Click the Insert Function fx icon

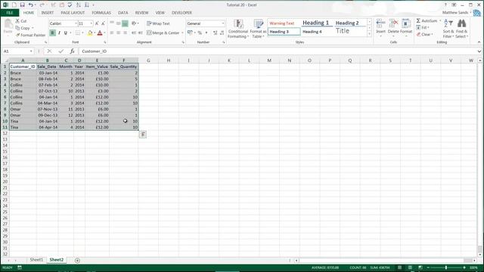click(72, 51)
